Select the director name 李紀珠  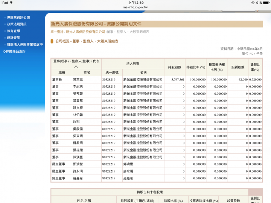click(78, 86)
